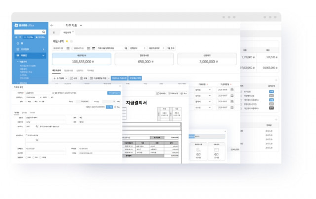
Task: Click the info icon beside the page title
Action: point(71,41)
